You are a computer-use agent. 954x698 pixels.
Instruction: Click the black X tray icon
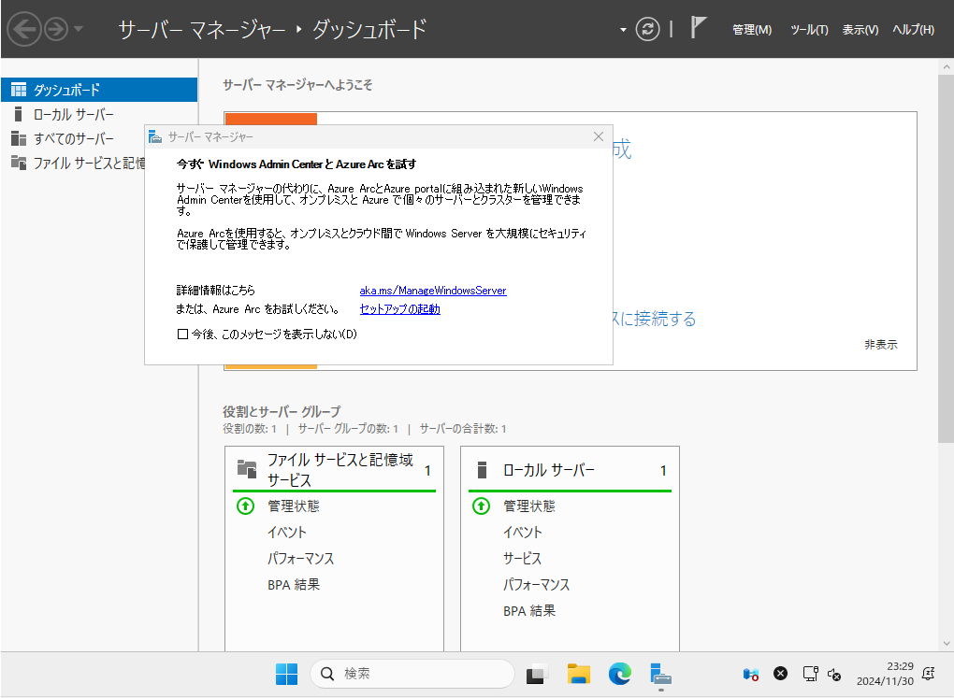click(x=781, y=673)
